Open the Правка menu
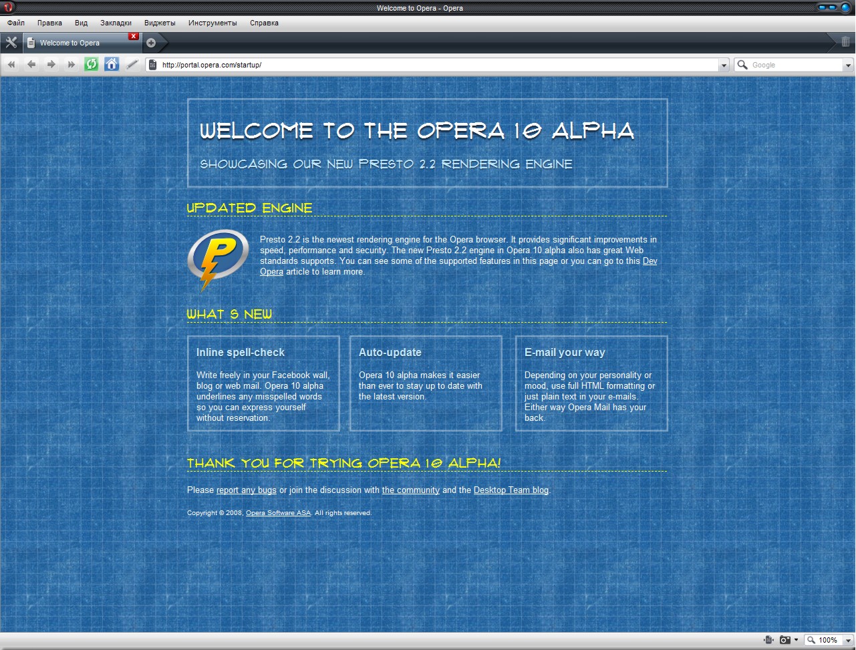 tap(49, 23)
